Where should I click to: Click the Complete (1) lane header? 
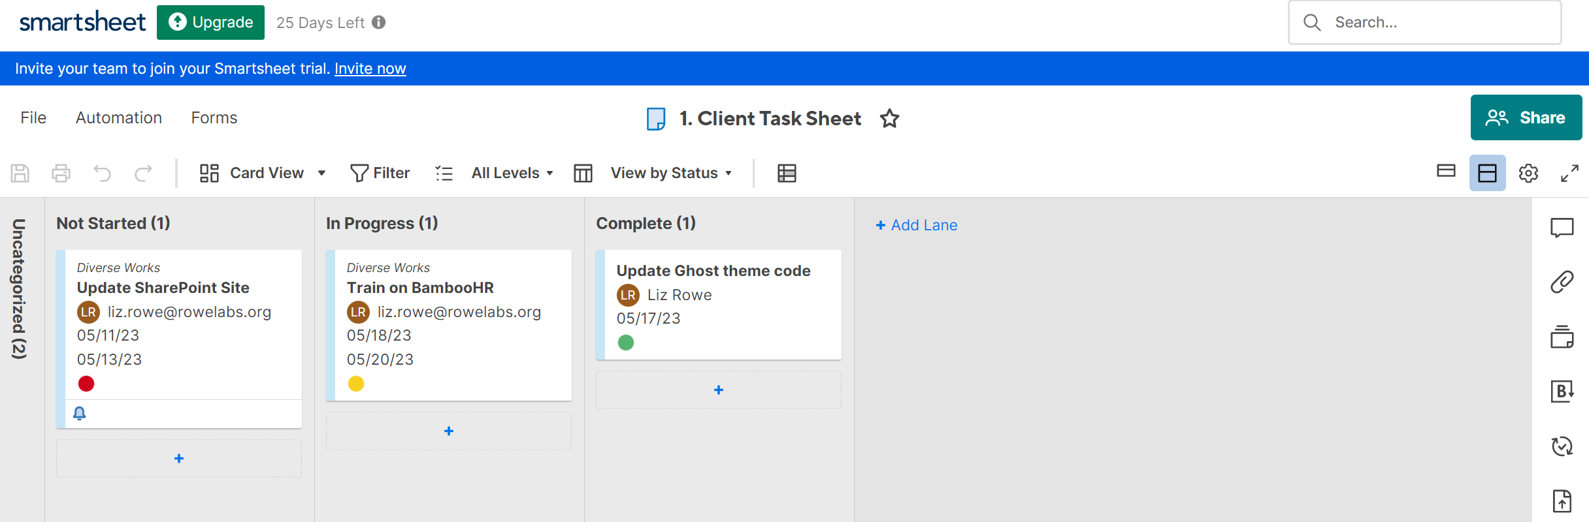coord(646,223)
